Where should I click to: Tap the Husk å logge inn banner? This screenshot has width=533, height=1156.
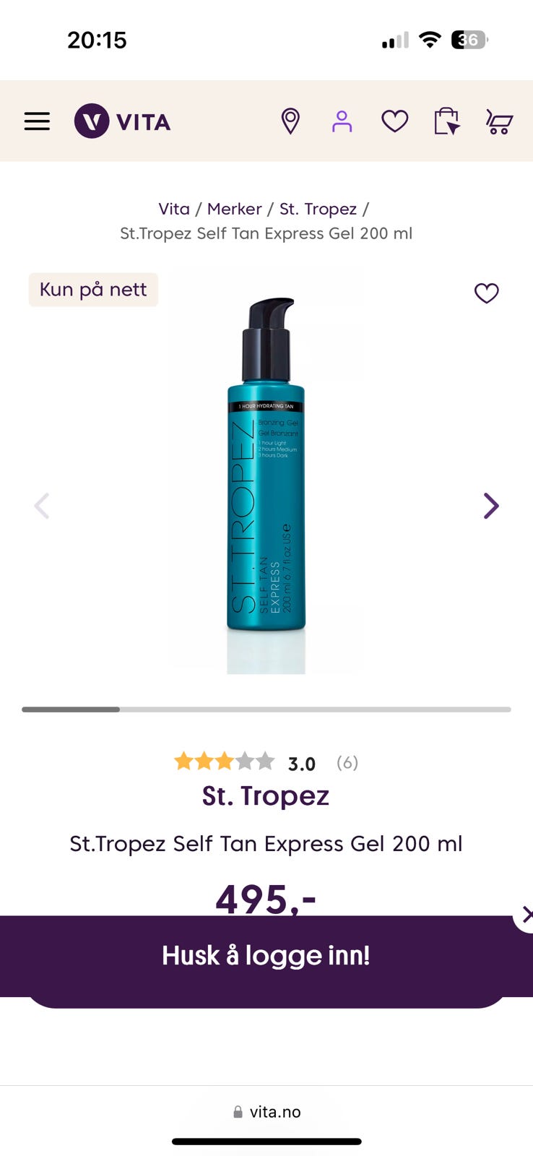tap(266, 955)
